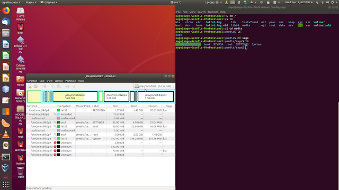This screenshot has height=190, width=339.
Task: Open Firefox from the dock
Action: 6,11
